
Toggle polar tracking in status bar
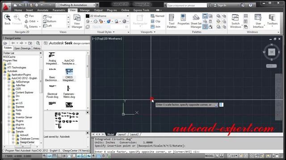[x=64, y=156]
